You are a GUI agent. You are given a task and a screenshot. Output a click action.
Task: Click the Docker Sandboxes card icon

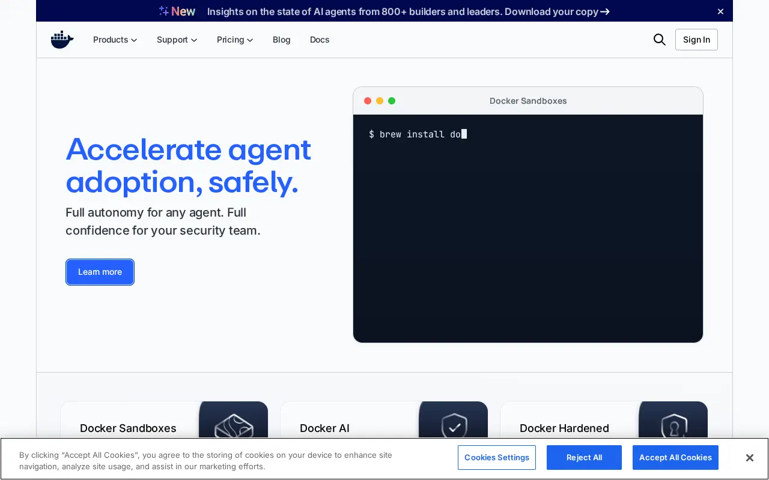point(234,427)
